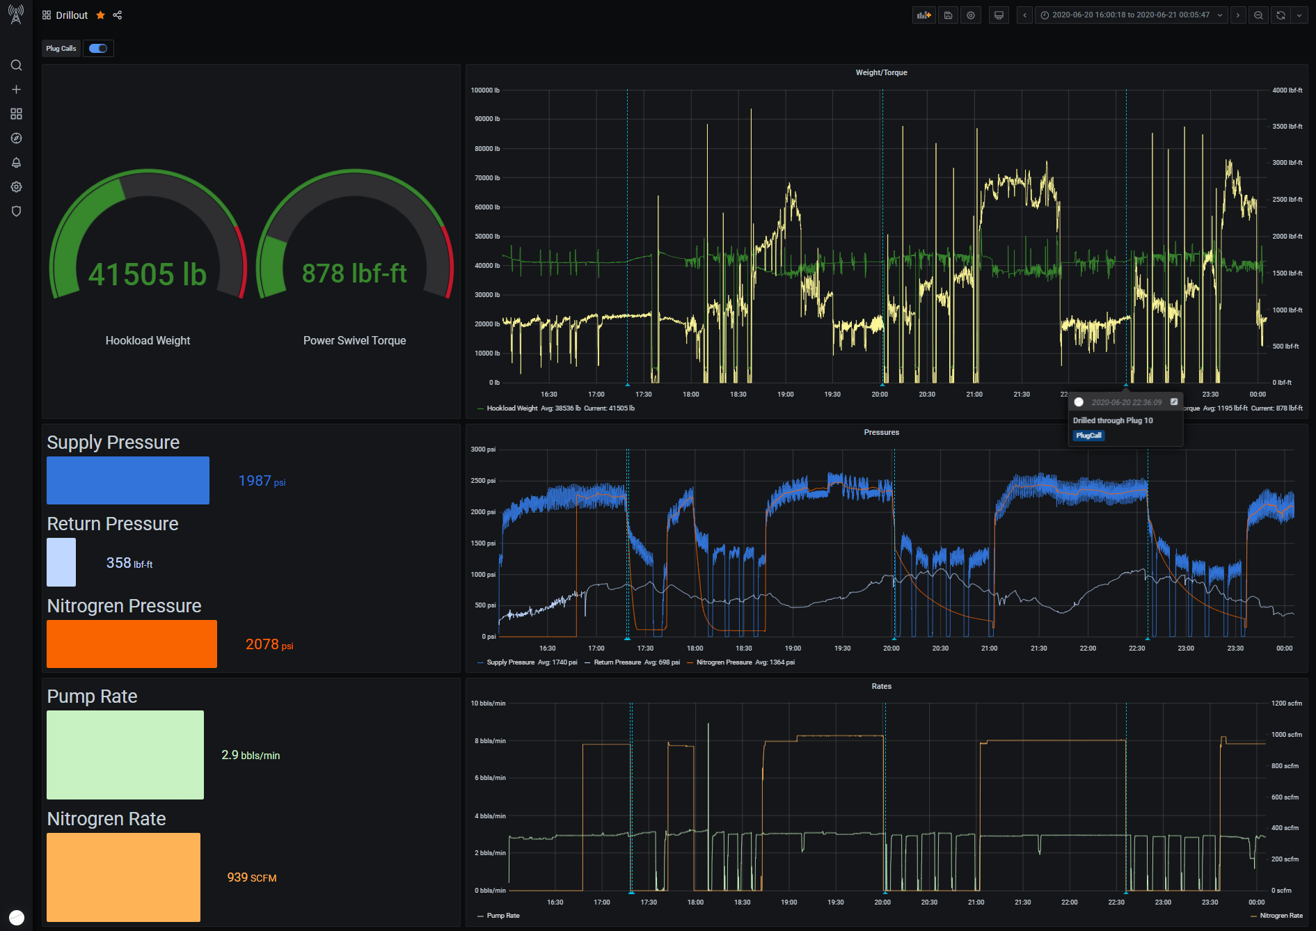
Task: Click the Create plus icon
Action: point(16,90)
